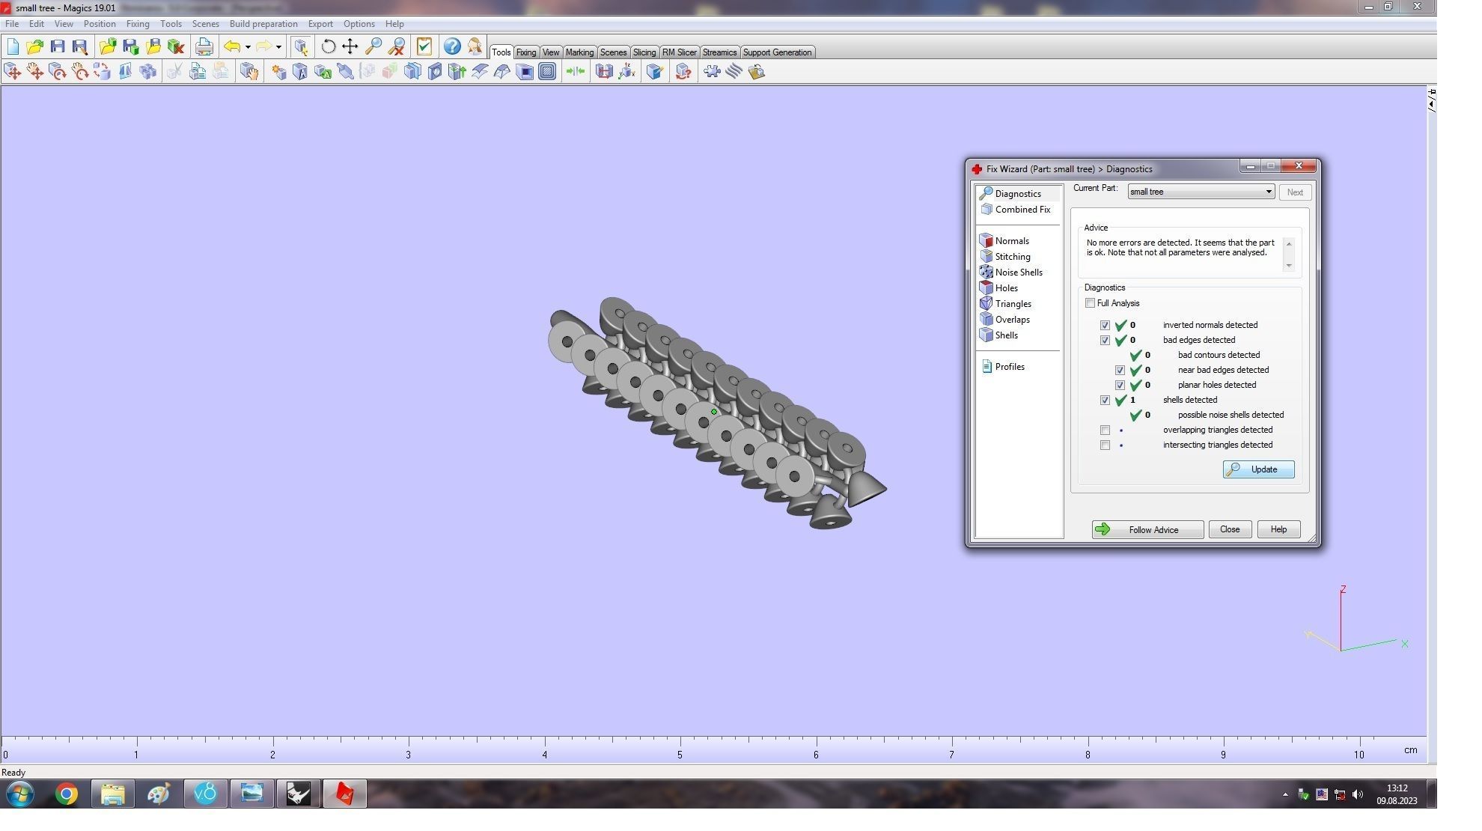Viewport: 1482px width, 831px height.
Task: Open the Build preparation menu
Action: pos(263,24)
